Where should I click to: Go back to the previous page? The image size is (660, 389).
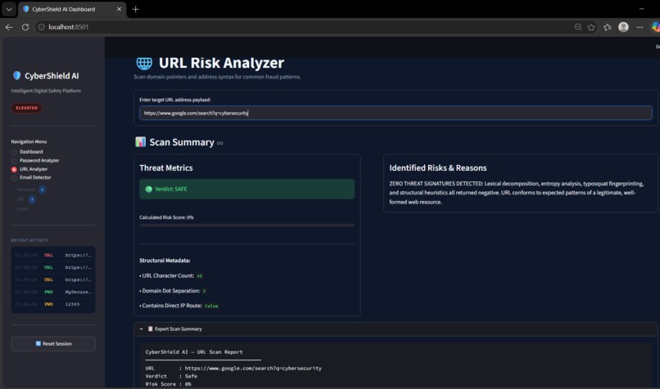[9, 27]
